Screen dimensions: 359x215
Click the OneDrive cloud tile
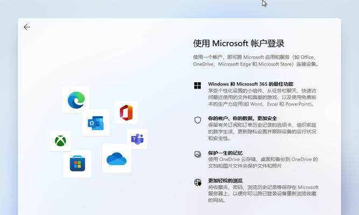coord(117,158)
